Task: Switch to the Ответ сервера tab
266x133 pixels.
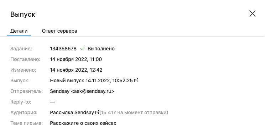Action: pyautogui.click(x=59, y=31)
